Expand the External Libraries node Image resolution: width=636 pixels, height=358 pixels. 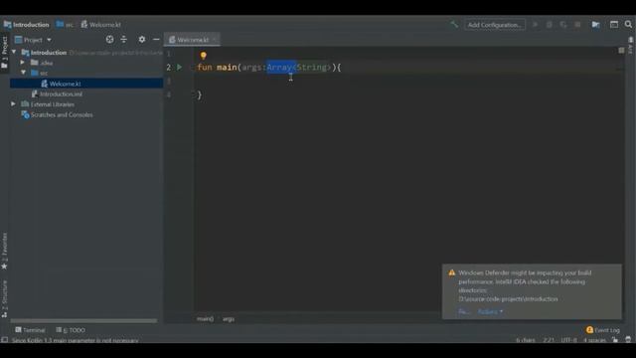[13, 104]
